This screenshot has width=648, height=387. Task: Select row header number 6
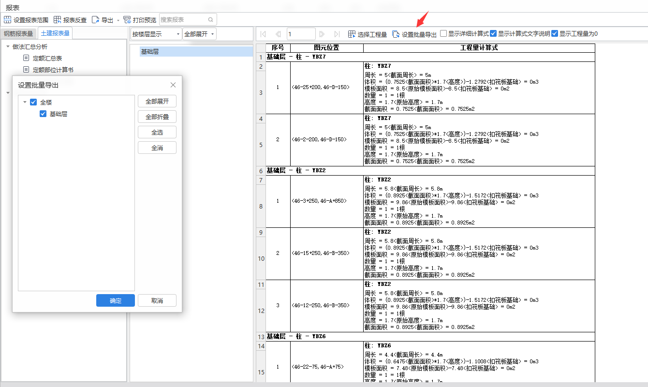pos(261,171)
